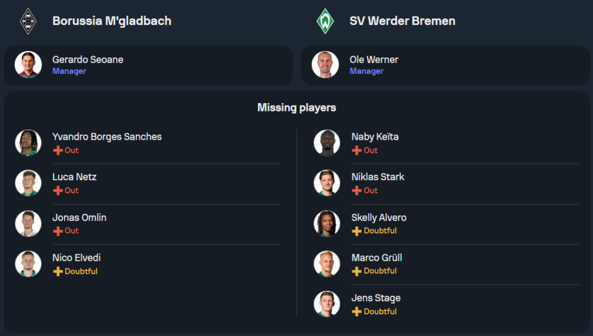Click the yellow doubtful cross under Marco Grüll

(356, 271)
